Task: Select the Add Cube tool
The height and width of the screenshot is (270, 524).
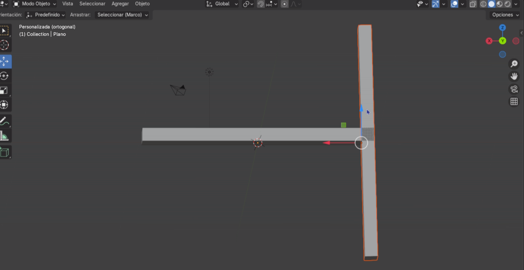Action: (x=4, y=152)
